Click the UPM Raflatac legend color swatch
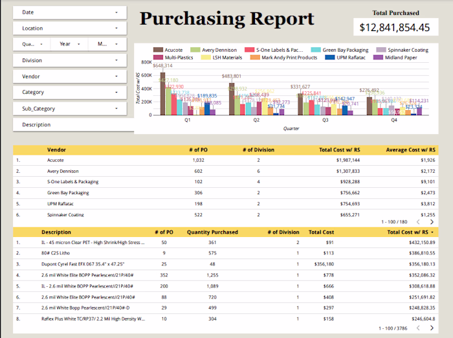This screenshot has height=338, width=453. coord(330,57)
